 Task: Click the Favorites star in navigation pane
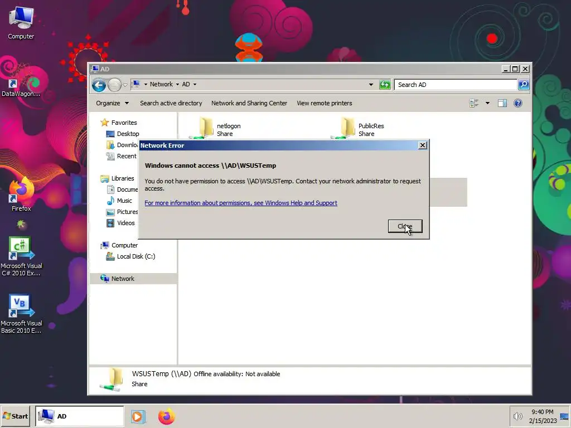(x=104, y=123)
